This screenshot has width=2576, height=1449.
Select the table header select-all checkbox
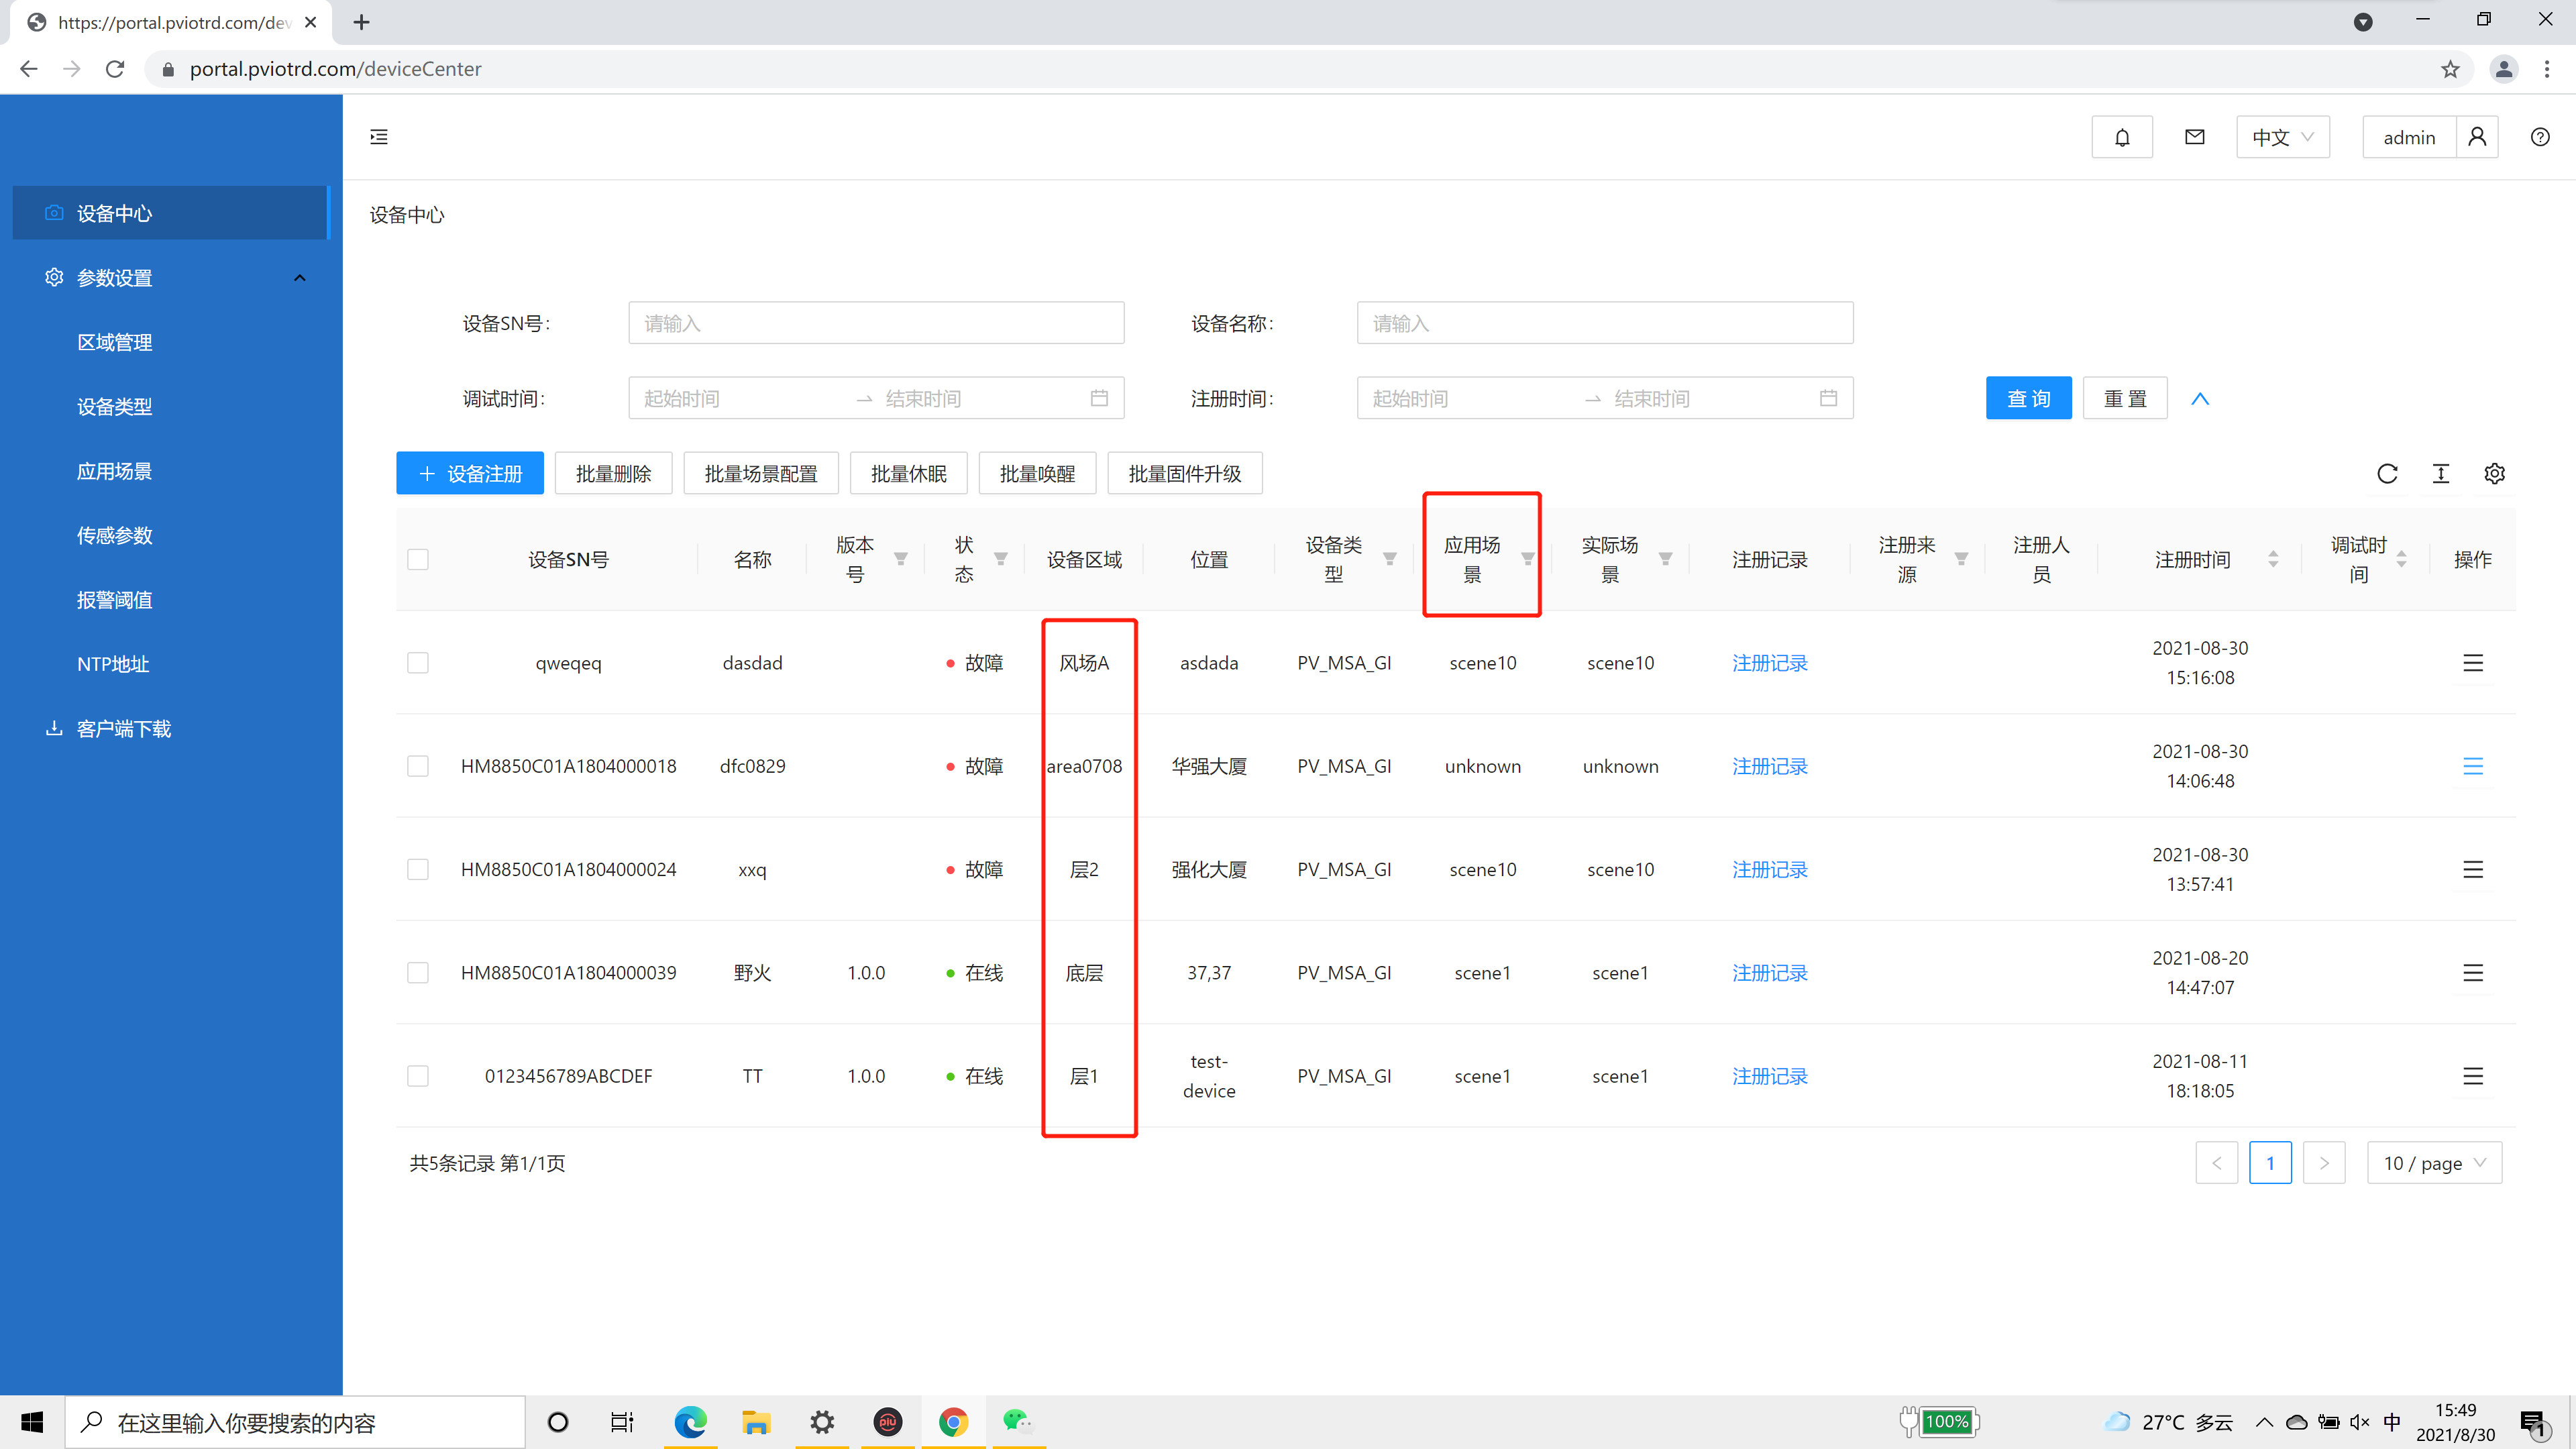pyautogui.click(x=418, y=559)
